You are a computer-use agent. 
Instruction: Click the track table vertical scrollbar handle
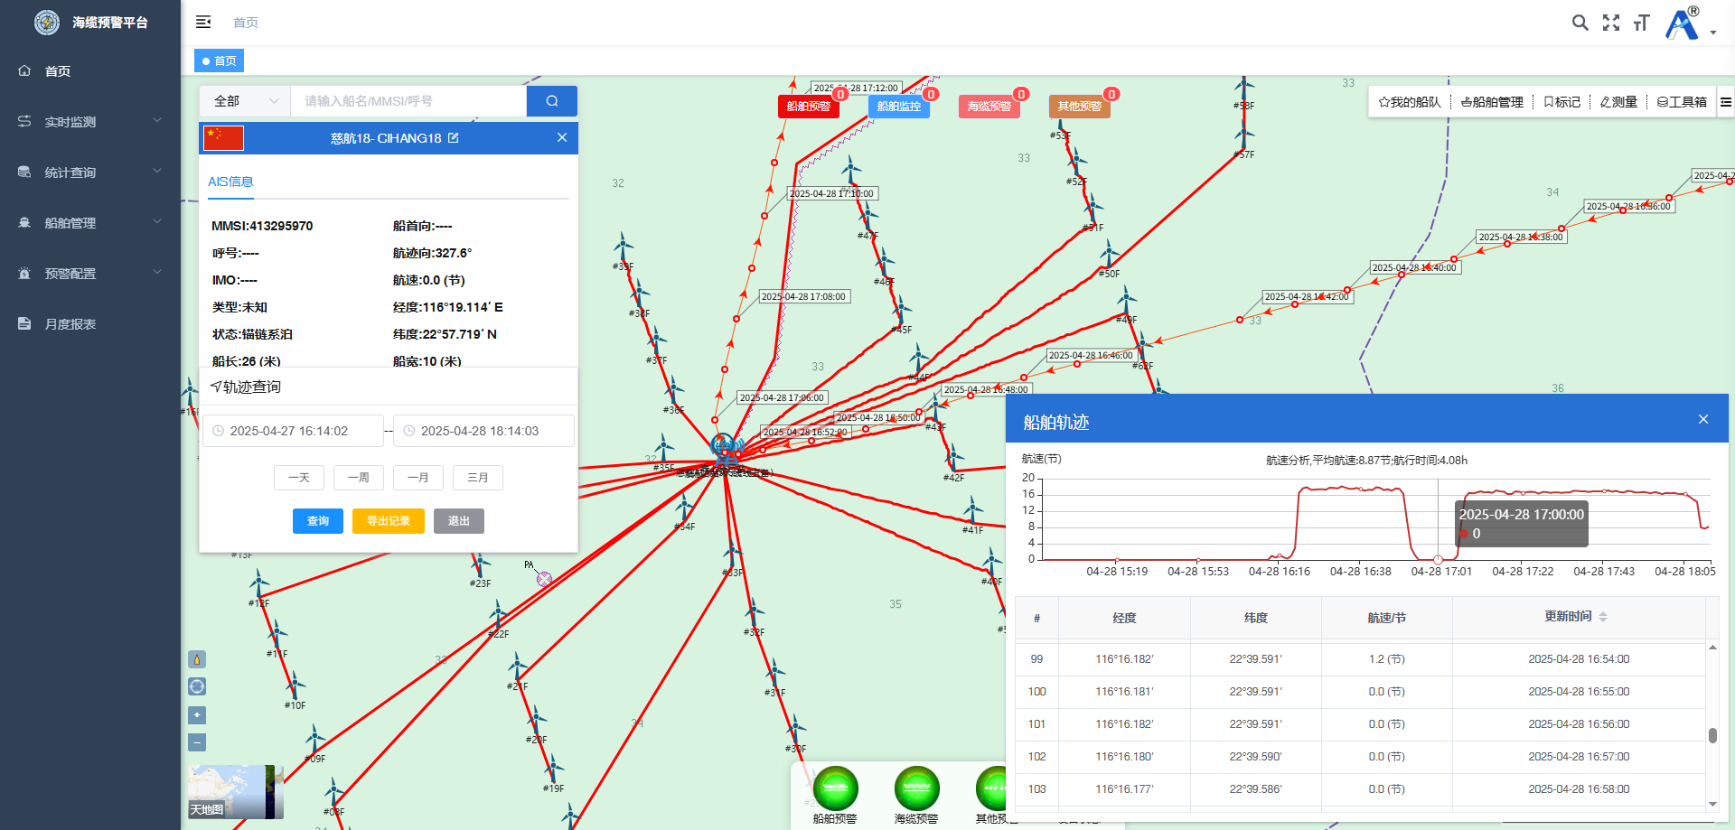1712,735
